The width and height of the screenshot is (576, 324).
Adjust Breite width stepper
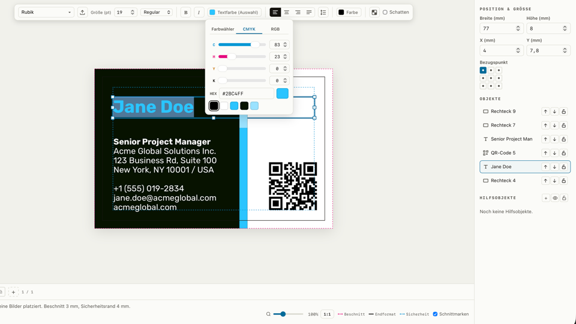pyautogui.click(x=518, y=28)
